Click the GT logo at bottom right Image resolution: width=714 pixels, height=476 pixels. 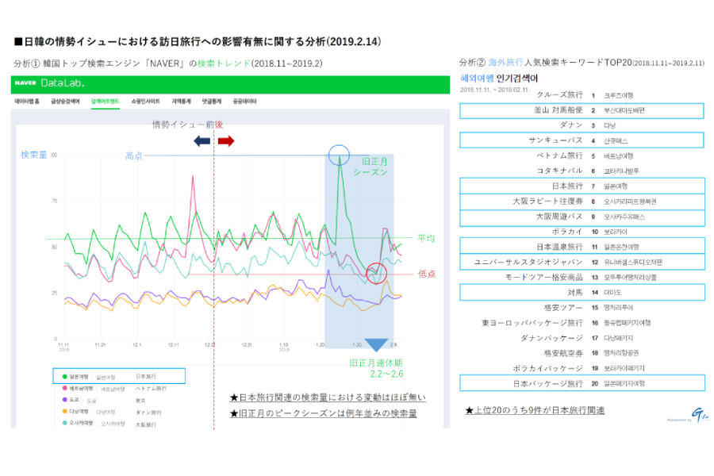(699, 415)
